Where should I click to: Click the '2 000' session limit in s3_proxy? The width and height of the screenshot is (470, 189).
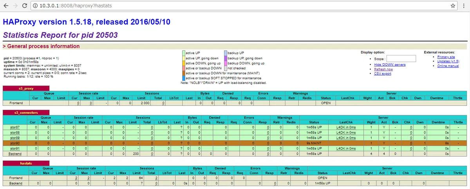[x=145, y=103]
